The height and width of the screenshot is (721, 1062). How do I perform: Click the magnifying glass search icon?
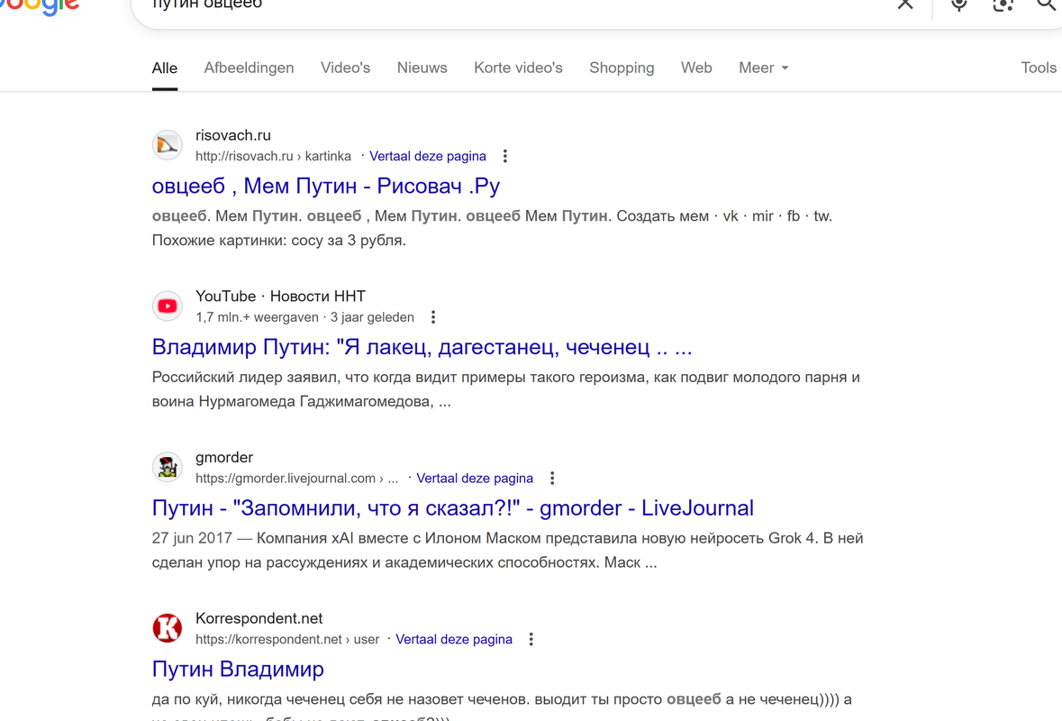1048,5
